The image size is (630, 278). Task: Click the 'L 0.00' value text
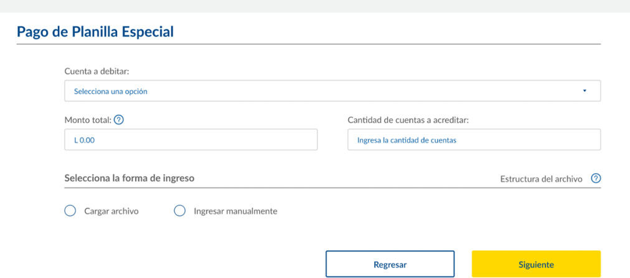coord(84,140)
